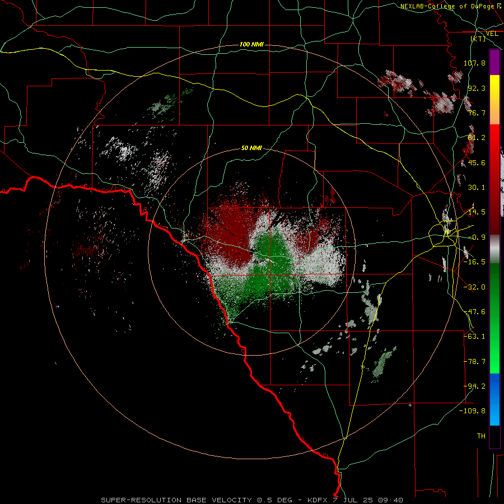Select the -109.8 legend value
Screen dimensions: 504x504
click(472, 411)
